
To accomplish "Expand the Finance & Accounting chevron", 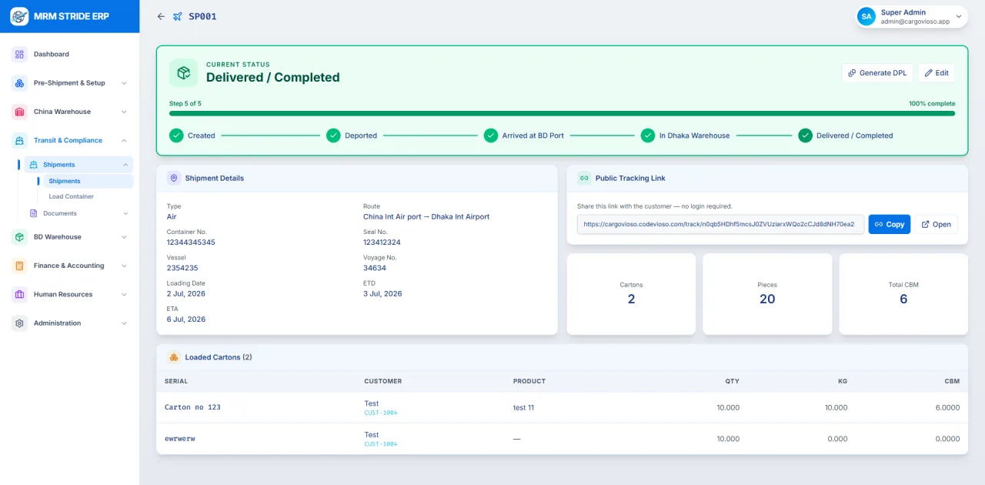I will [x=125, y=266].
